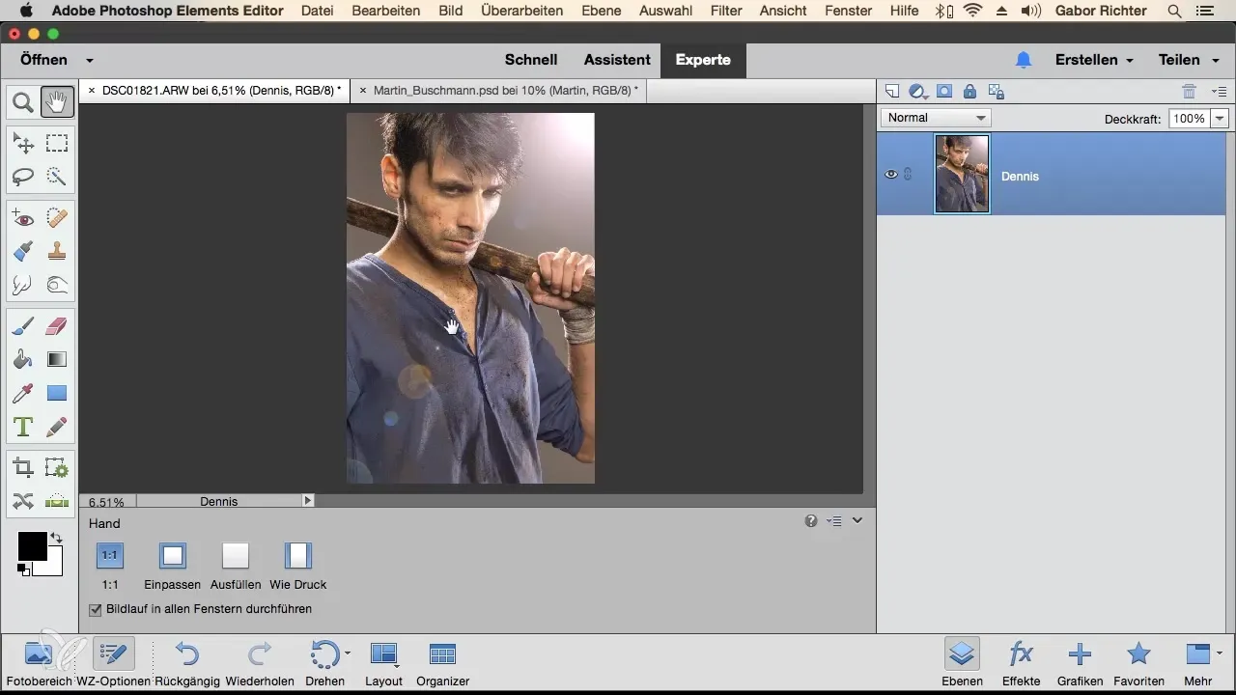Image resolution: width=1236 pixels, height=695 pixels.
Task: Click the Rückgängig undo button
Action: coord(187,663)
